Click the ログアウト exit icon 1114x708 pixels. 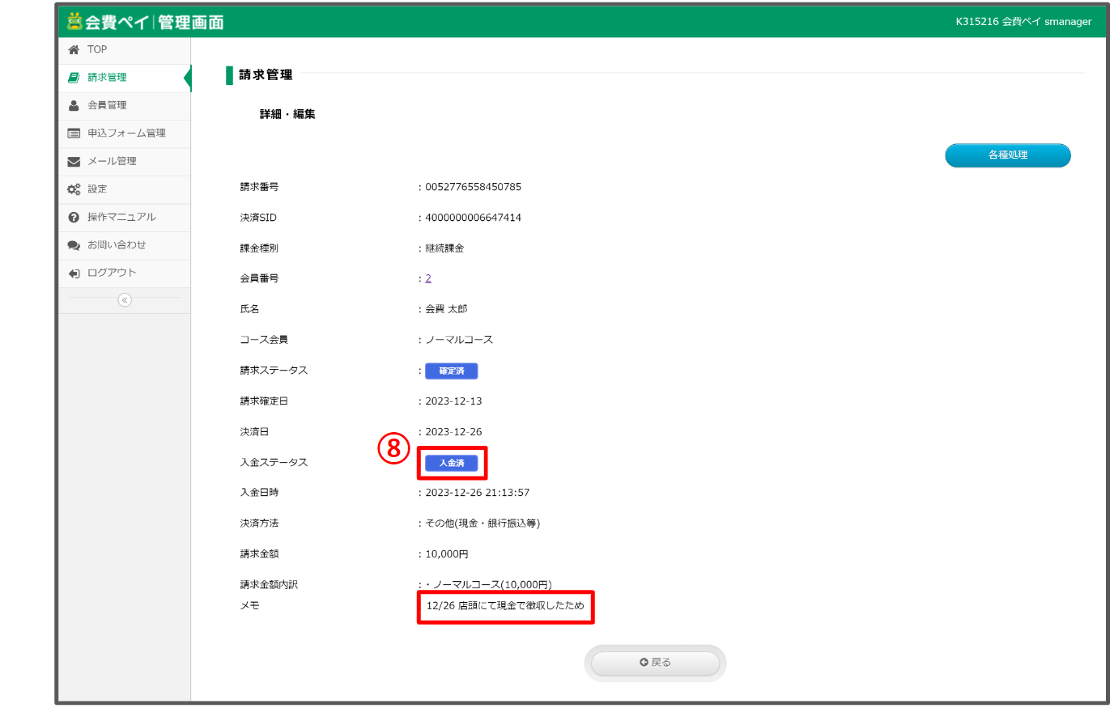pos(74,273)
